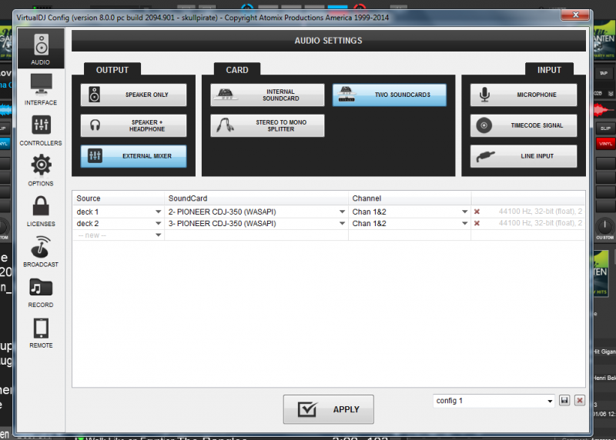This screenshot has width=616, height=440.
Task: Open the Interface settings section
Action: click(x=41, y=90)
